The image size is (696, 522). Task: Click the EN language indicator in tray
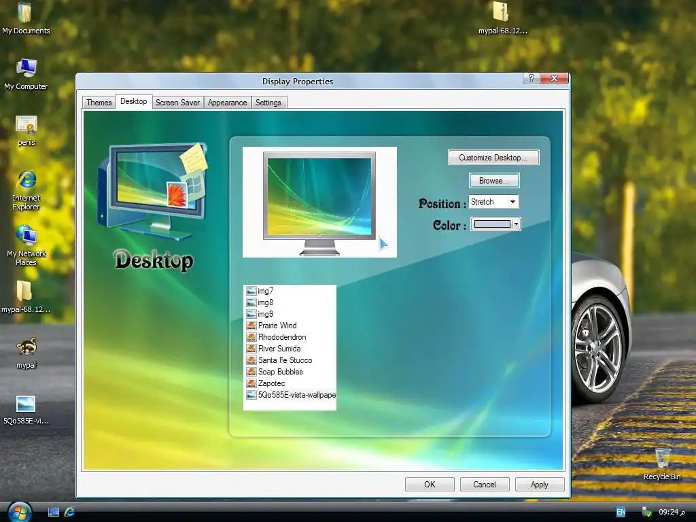point(621,512)
